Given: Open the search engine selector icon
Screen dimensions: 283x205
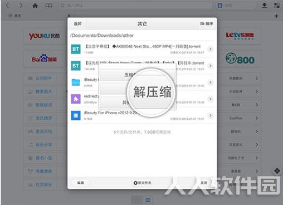Looking at the screenshot, I should 220,6.
